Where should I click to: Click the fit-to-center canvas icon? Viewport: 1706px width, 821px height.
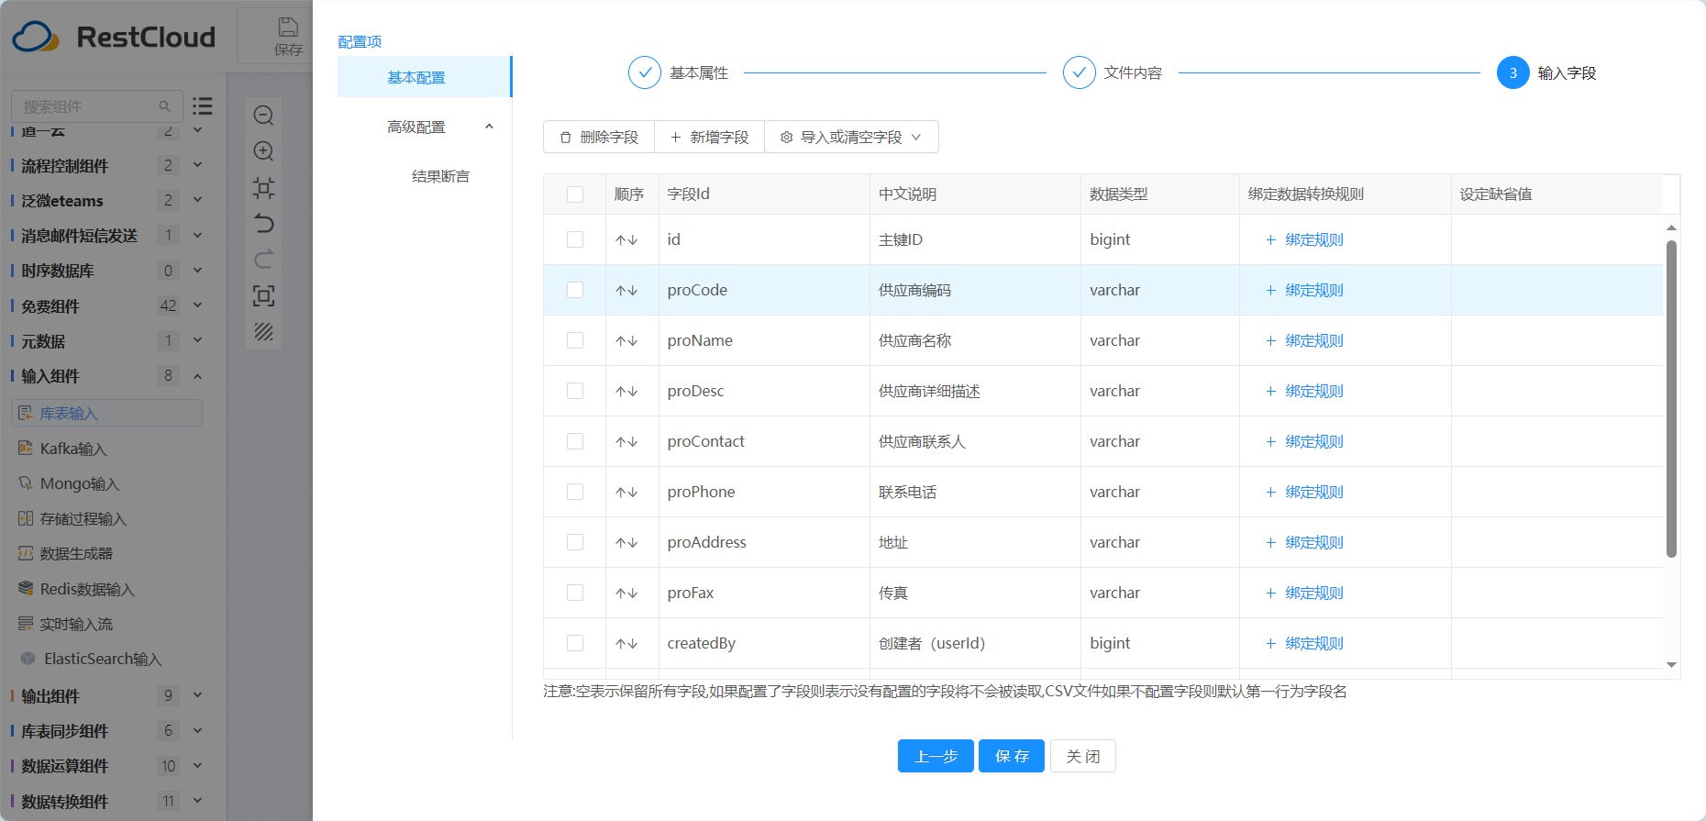pyautogui.click(x=263, y=188)
